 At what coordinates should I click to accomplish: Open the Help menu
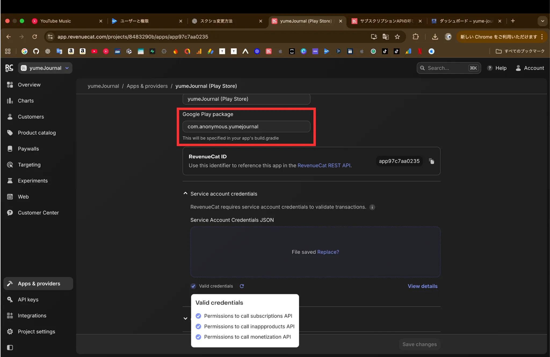click(497, 68)
